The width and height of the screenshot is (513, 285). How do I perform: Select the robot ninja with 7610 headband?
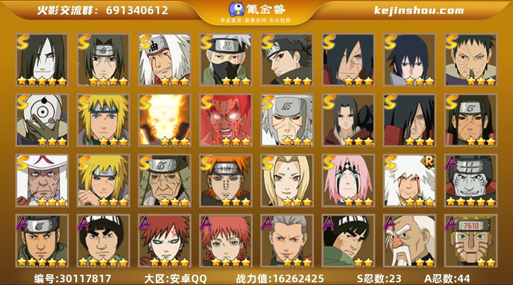[x=471, y=241]
